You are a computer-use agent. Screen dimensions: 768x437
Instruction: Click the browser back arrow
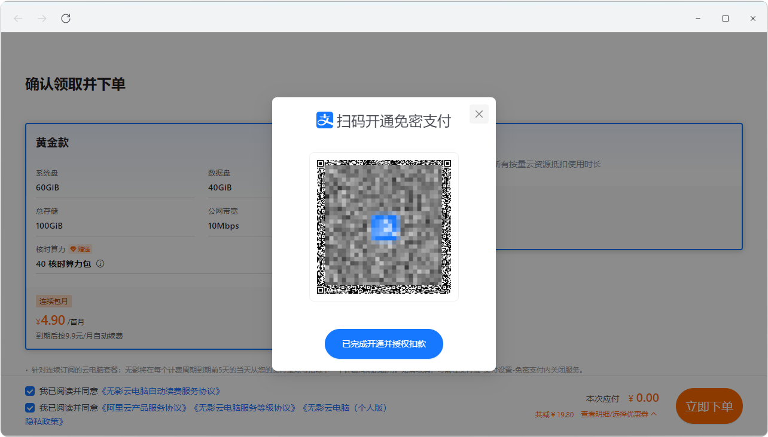pos(18,18)
